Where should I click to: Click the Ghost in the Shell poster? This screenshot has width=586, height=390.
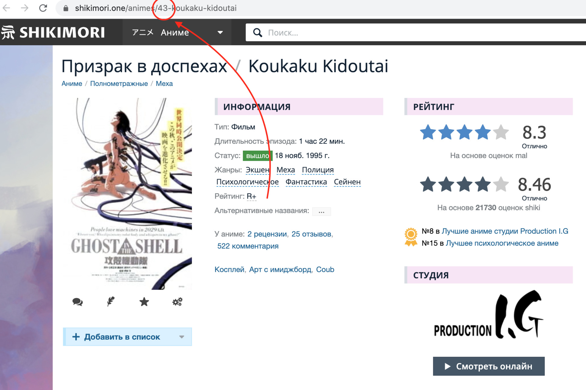pos(128,194)
